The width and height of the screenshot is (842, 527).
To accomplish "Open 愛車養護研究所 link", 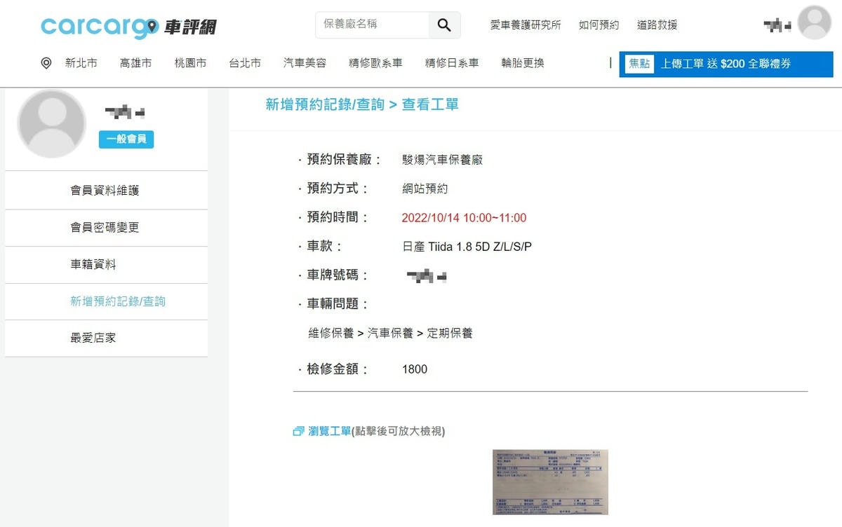I will point(526,25).
